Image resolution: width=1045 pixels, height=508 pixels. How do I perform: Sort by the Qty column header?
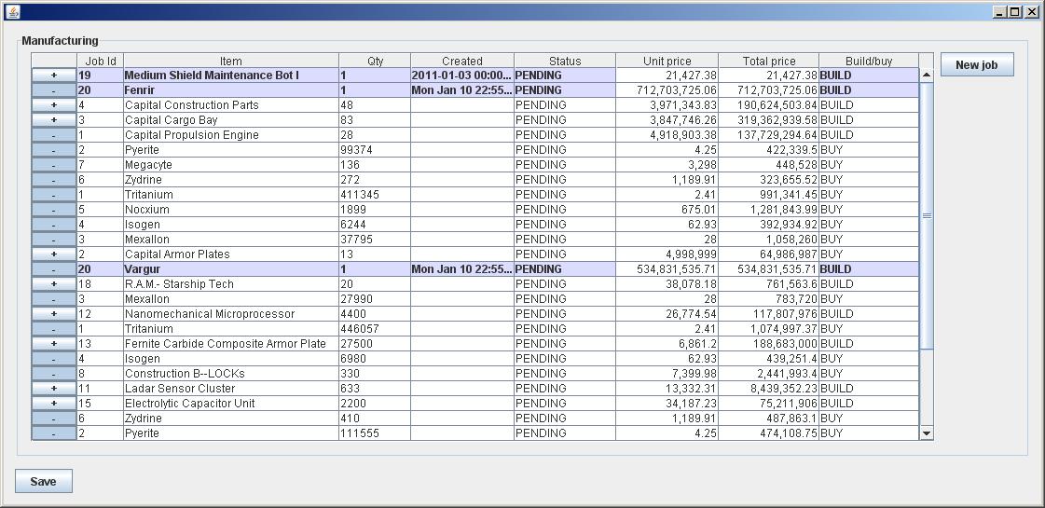tap(376, 61)
